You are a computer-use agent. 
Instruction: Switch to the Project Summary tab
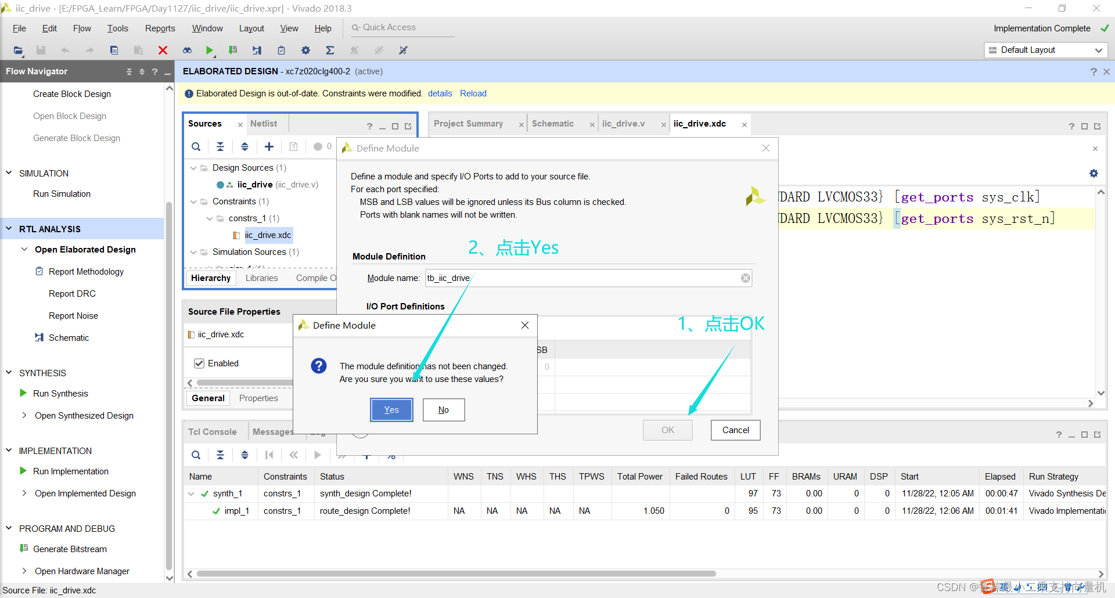click(468, 124)
